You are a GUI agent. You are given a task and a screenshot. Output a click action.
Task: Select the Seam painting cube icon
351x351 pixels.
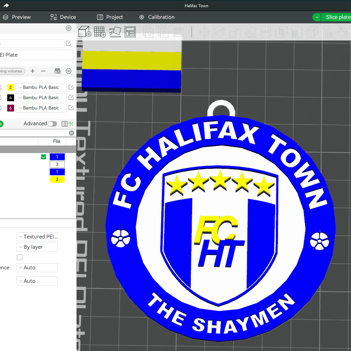coord(312,32)
